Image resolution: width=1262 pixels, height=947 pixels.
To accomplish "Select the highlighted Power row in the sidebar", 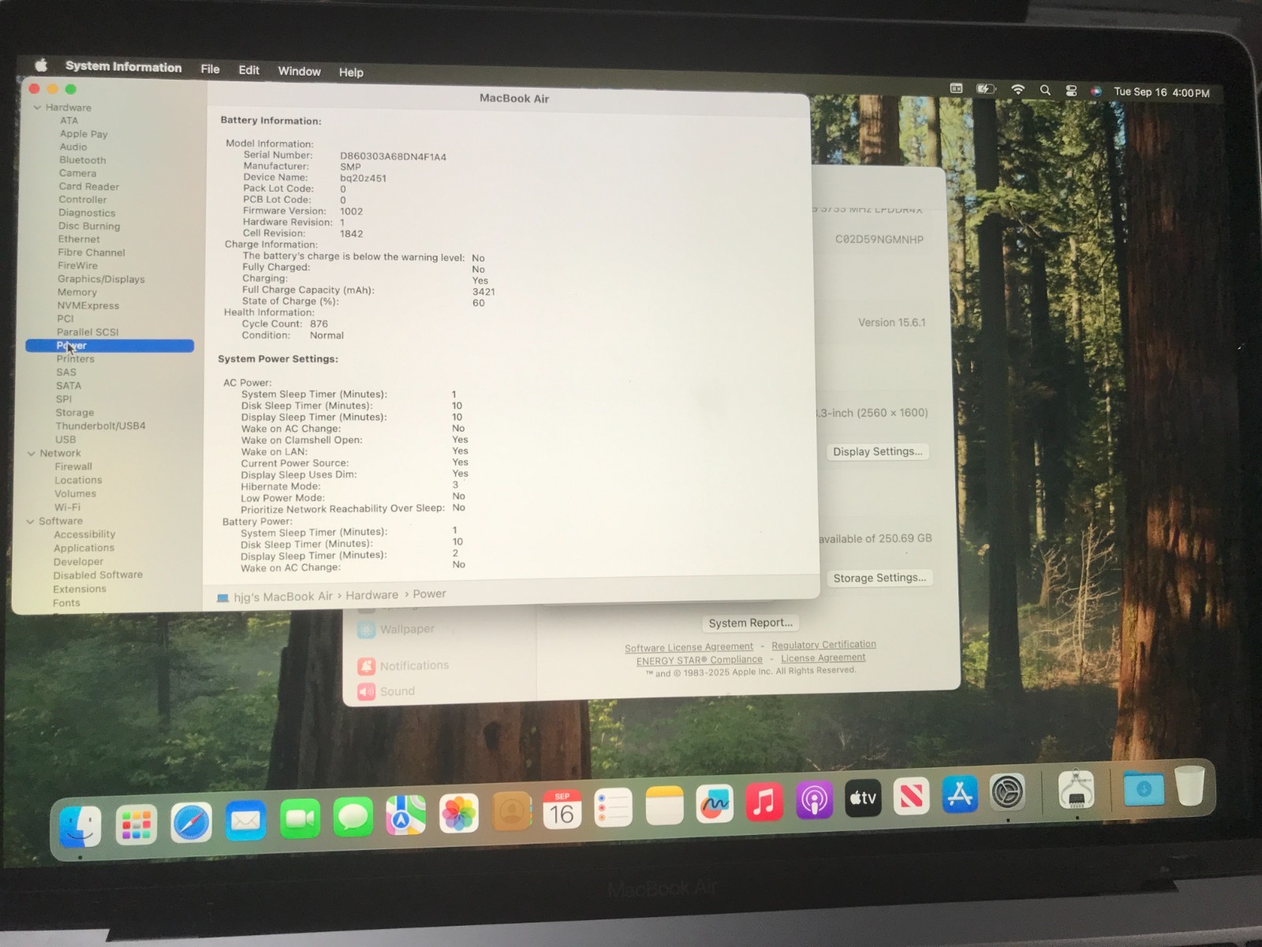I will pyautogui.click(x=110, y=346).
